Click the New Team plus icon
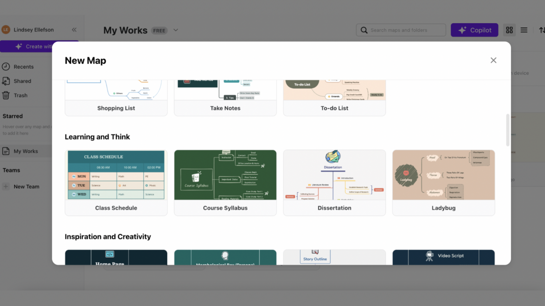The width and height of the screenshot is (545, 306). point(6,187)
